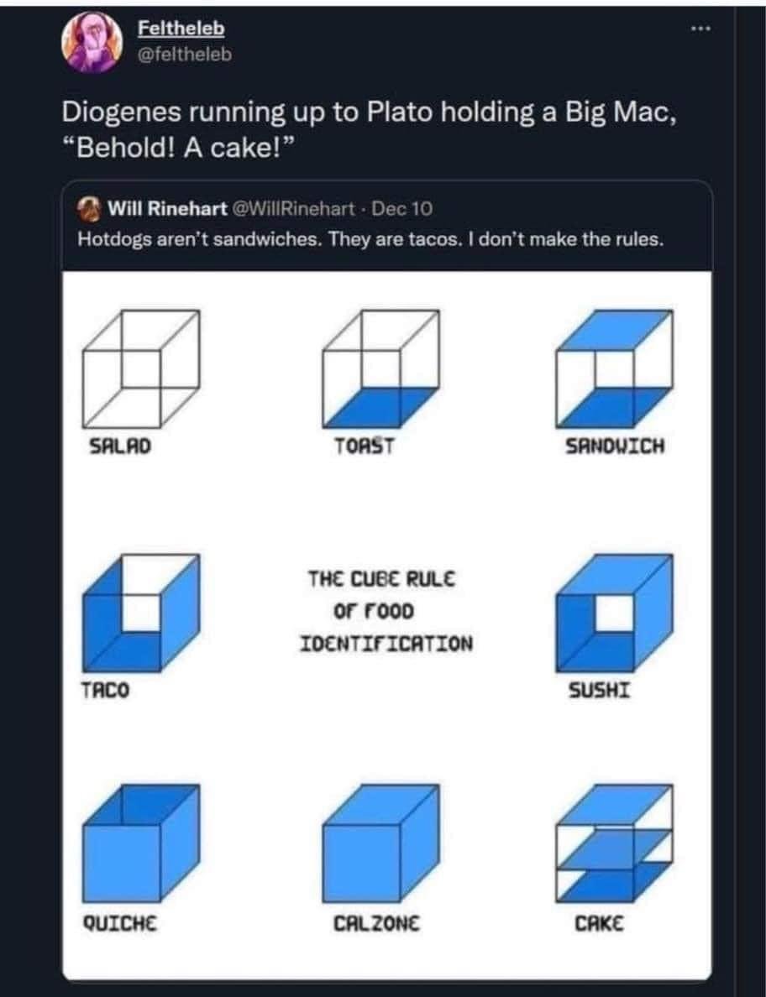Click the quoted tweet text about hotdogs
766x997 pixels.
click(x=370, y=240)
